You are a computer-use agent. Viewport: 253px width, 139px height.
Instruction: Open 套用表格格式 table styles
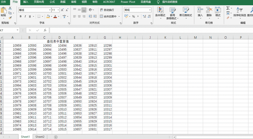click(x=172, y=13)
